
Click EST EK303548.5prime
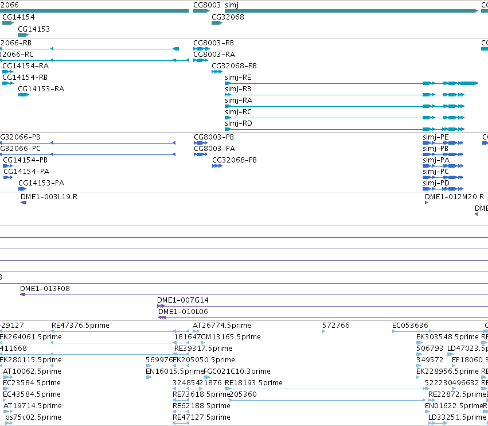447,337
